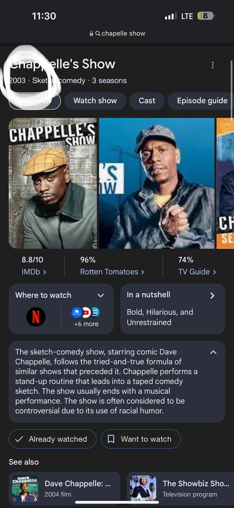Screen dimensions: 234x508
Task: Tap the battery indicator in status bar
Action: pyautogui.click(x=206, y=16)
